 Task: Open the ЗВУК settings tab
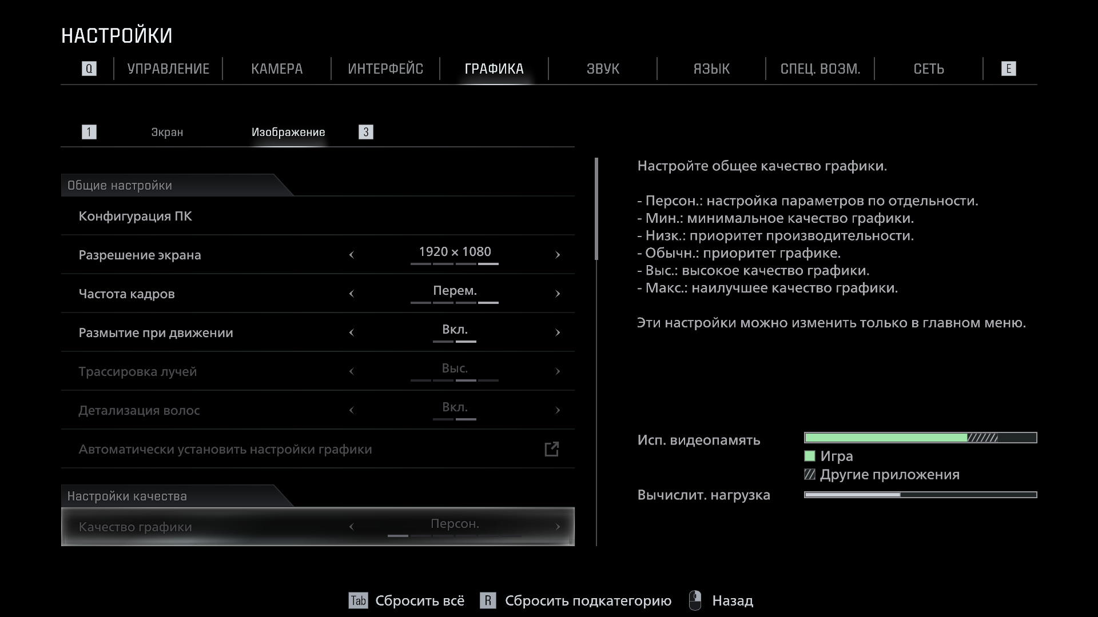pos(603,69)
